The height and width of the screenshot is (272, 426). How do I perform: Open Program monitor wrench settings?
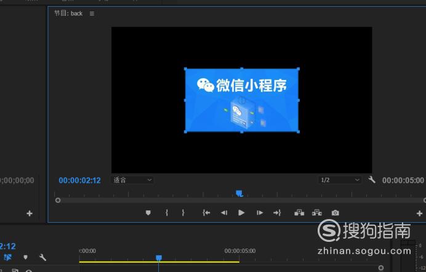click(x=372, y=180)
